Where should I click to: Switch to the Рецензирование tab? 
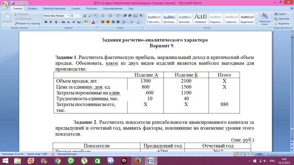click(113, 8)
